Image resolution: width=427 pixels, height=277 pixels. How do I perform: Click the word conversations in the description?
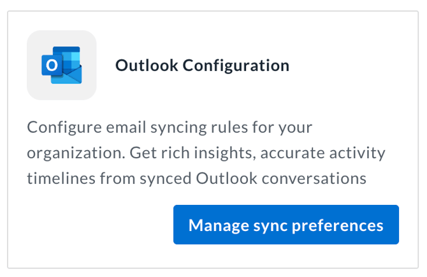[314, 179]
